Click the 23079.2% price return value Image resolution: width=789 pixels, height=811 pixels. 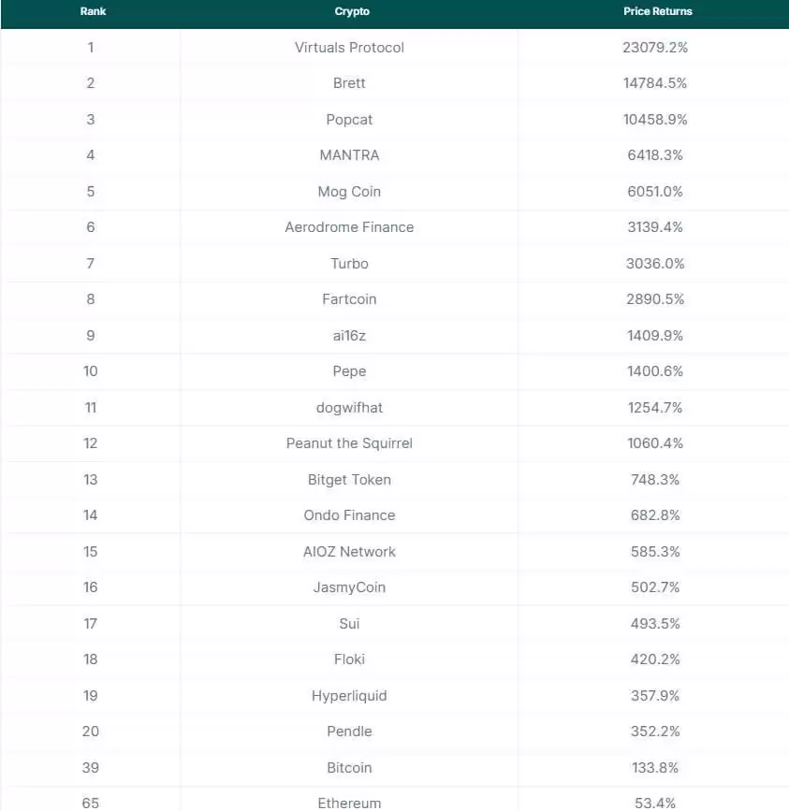(655, 47)
